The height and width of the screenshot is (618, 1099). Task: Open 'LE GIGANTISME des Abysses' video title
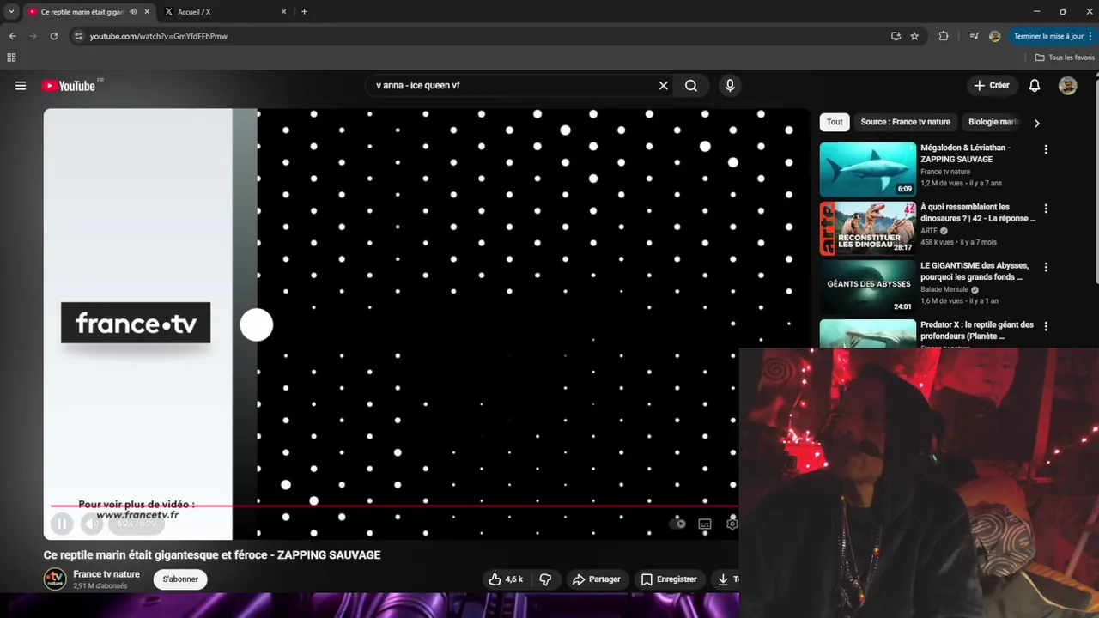coord(975,271)
